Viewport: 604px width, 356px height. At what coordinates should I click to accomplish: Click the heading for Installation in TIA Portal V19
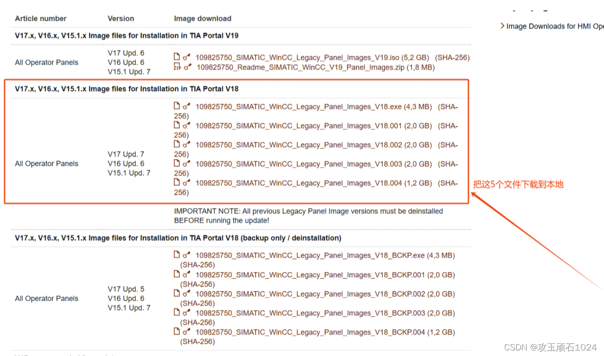[127, 35]
